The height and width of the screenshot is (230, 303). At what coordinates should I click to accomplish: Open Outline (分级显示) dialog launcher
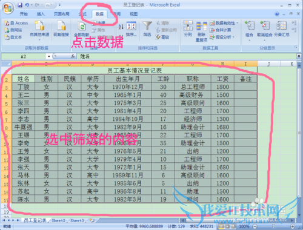click(x=296, y=47)
